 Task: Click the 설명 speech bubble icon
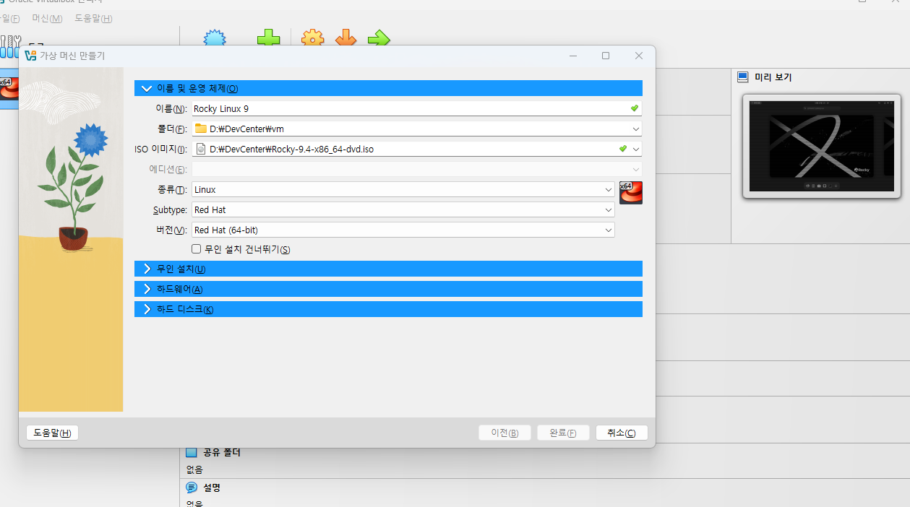192,487
